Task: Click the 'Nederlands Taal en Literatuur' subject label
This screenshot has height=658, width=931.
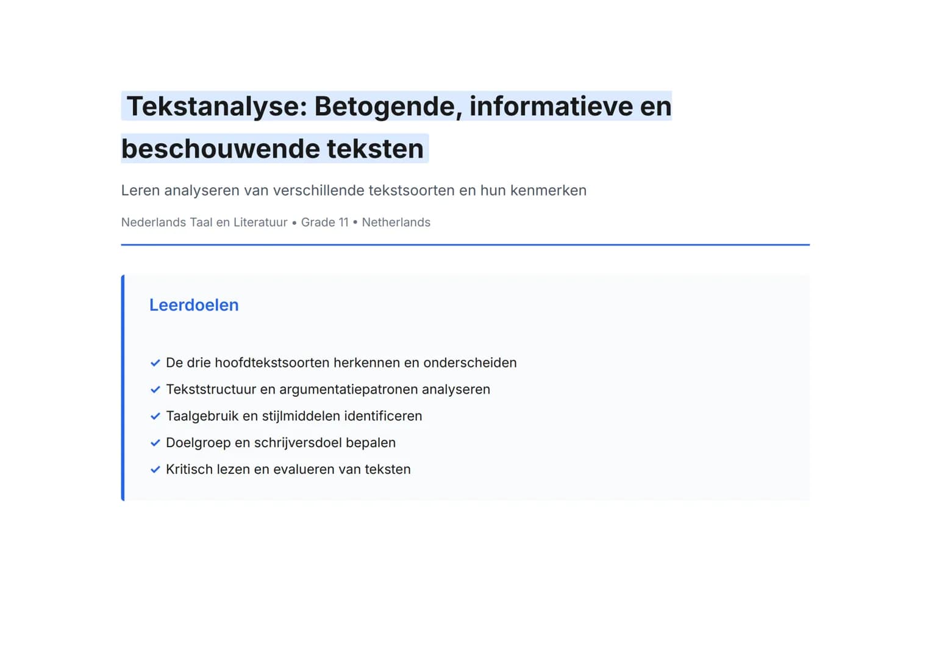Action: (204, 222)
